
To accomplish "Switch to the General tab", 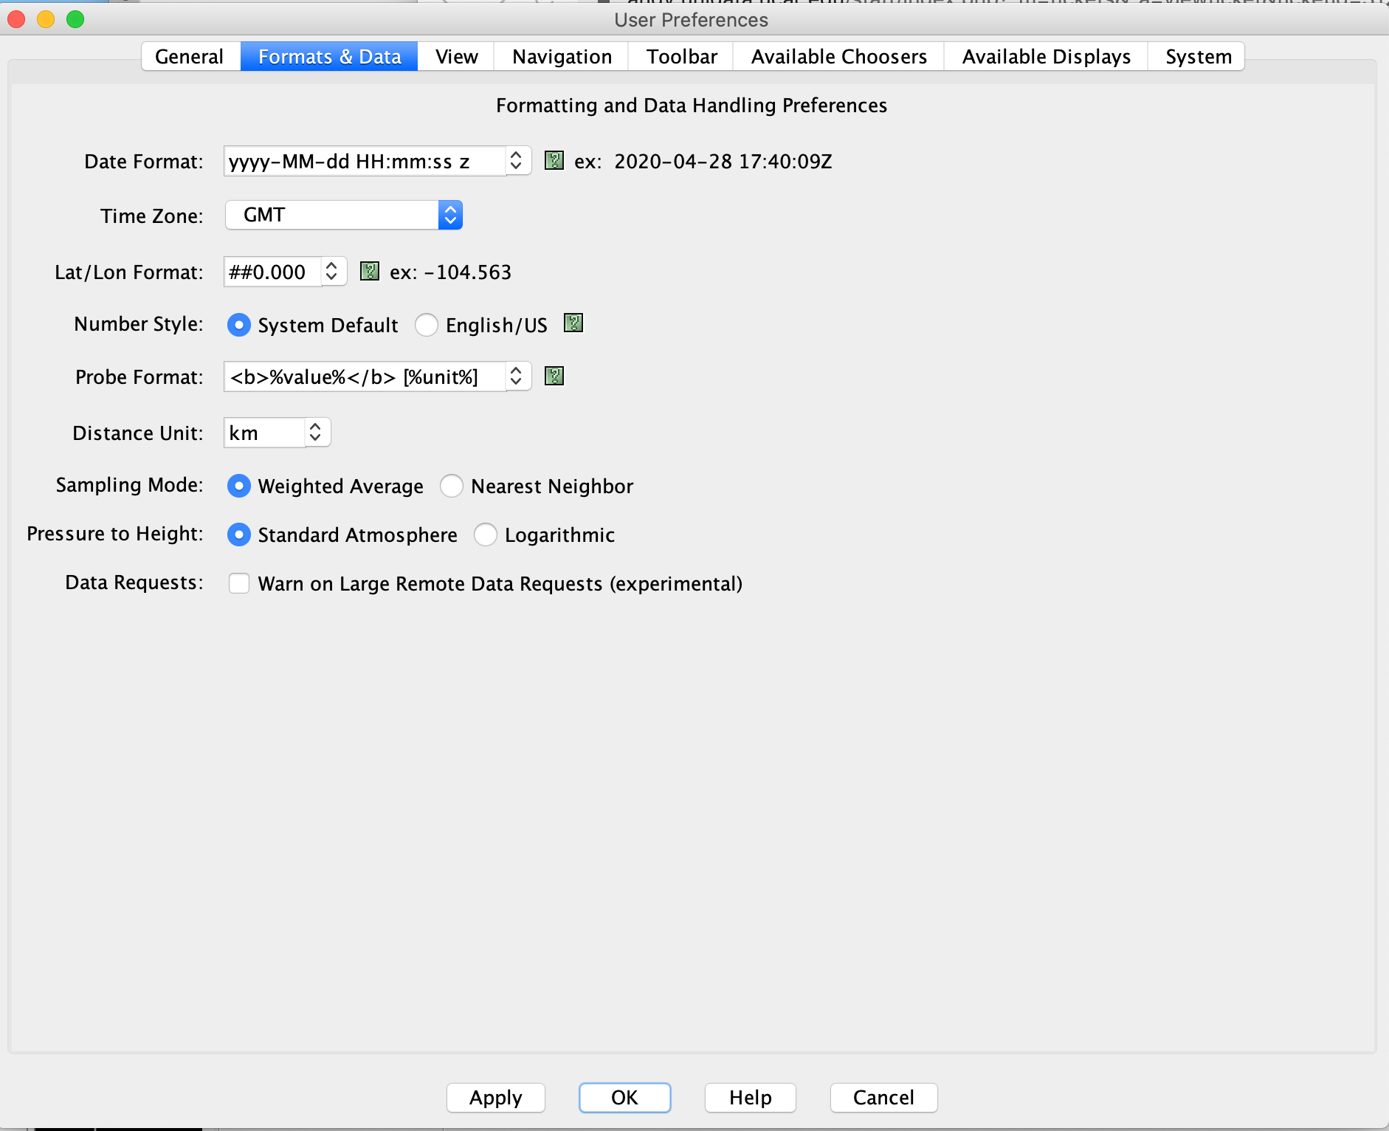I will [189, 57].
